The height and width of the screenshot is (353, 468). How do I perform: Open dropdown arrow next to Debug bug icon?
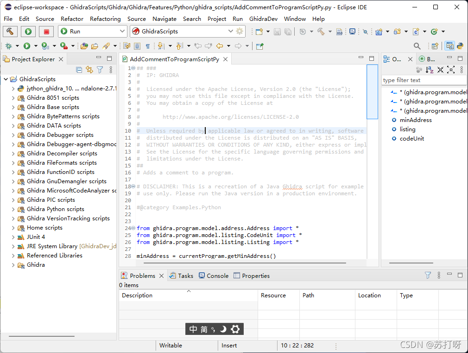tap(17, 46)
